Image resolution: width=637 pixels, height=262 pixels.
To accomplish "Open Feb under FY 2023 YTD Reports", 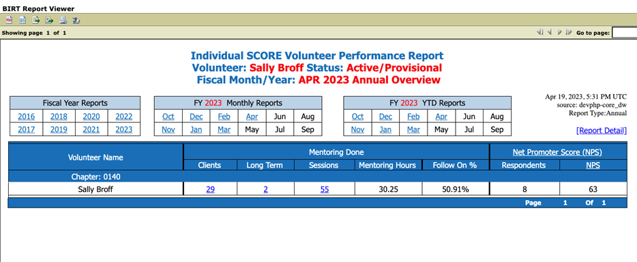I will 413,117.
